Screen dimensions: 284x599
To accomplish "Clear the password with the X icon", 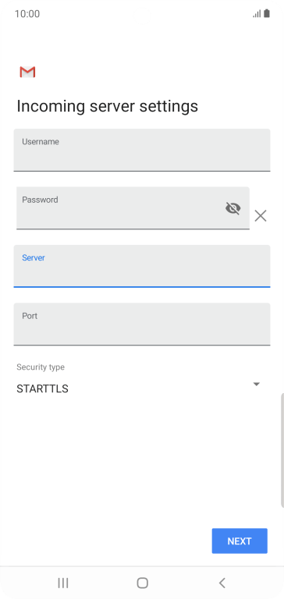I will [x=261, y=216].
